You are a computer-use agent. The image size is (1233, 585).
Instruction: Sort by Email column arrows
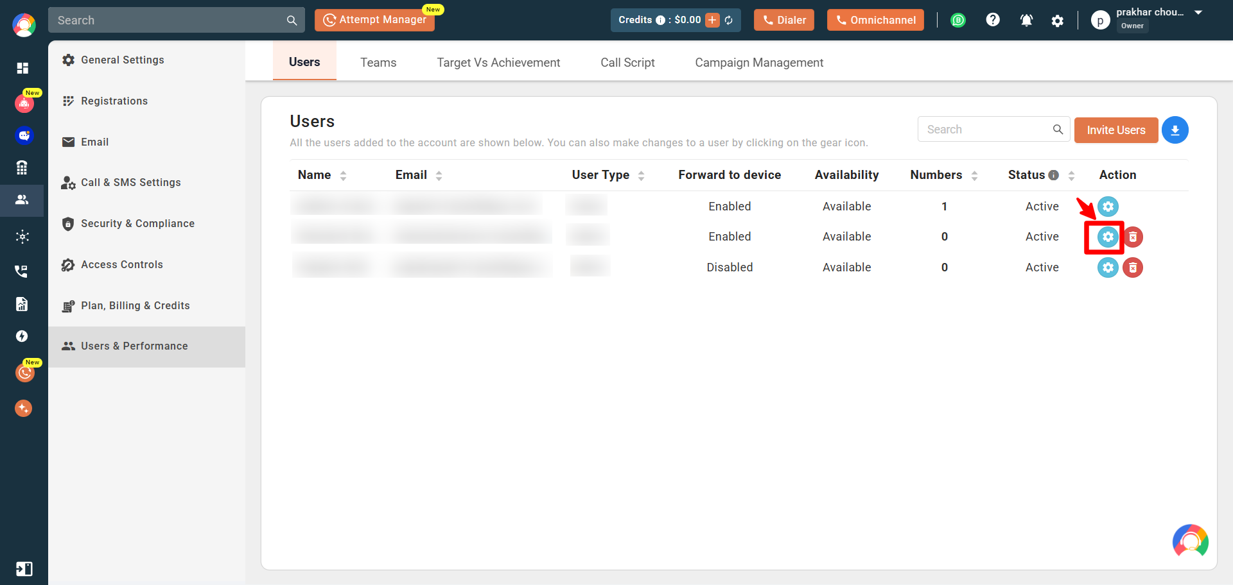(439, 176)
